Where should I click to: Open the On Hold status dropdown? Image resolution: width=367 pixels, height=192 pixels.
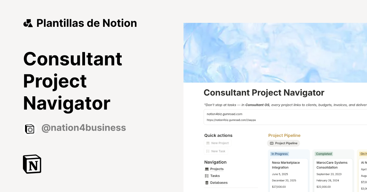[363, 154]
